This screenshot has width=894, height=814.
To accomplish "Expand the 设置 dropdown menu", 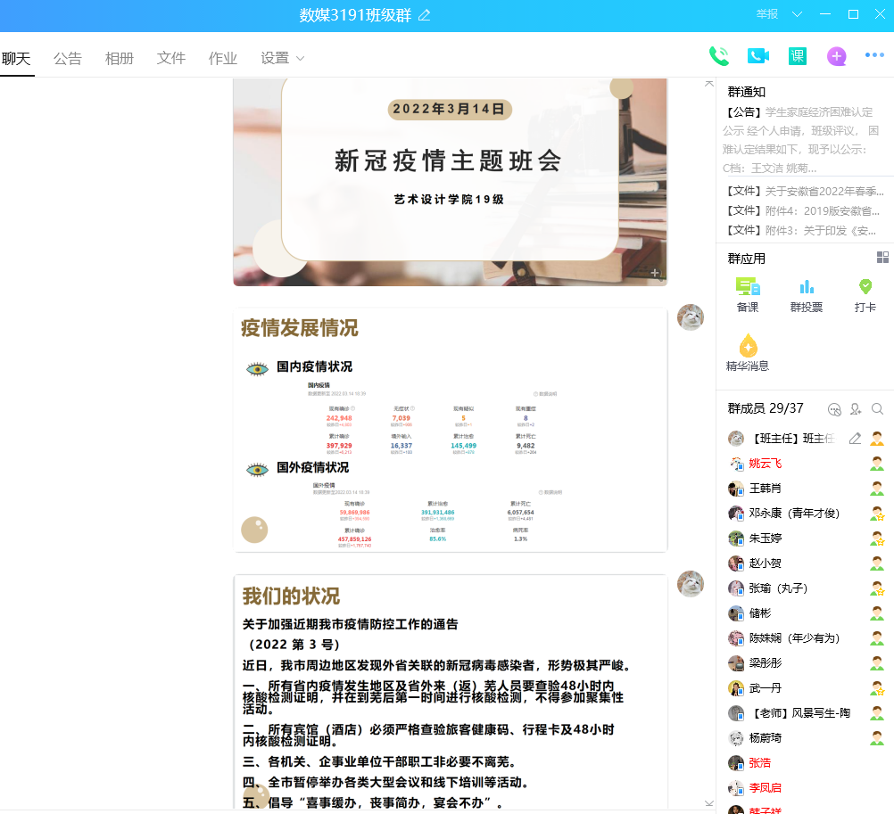I will click(282, 58).
